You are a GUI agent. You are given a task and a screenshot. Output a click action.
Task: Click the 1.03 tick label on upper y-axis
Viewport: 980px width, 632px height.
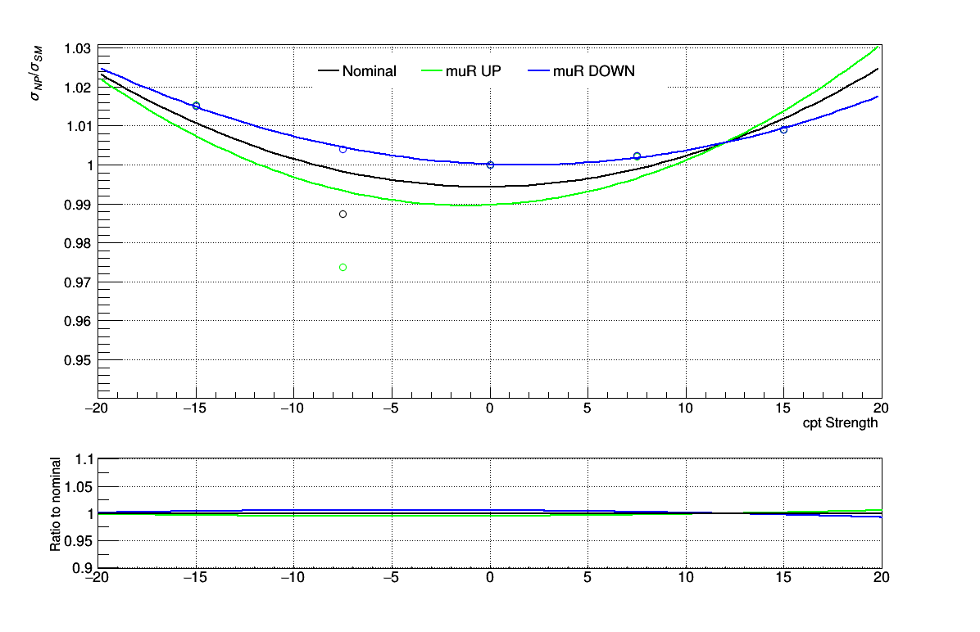[78, 49]
